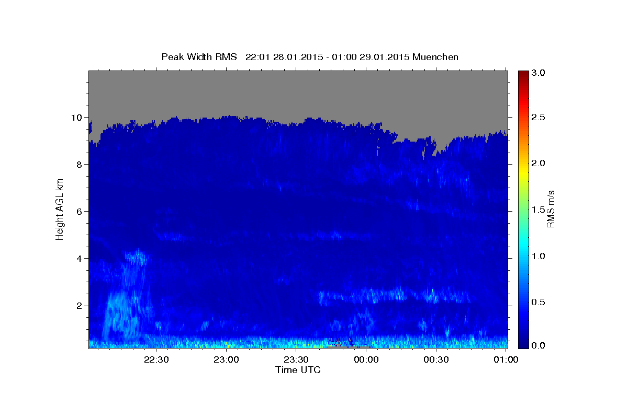Image resolution: width=628 pixels, height=418 pixels.
Task: Click the '23:00' time tick label
Action: point(226,359)
